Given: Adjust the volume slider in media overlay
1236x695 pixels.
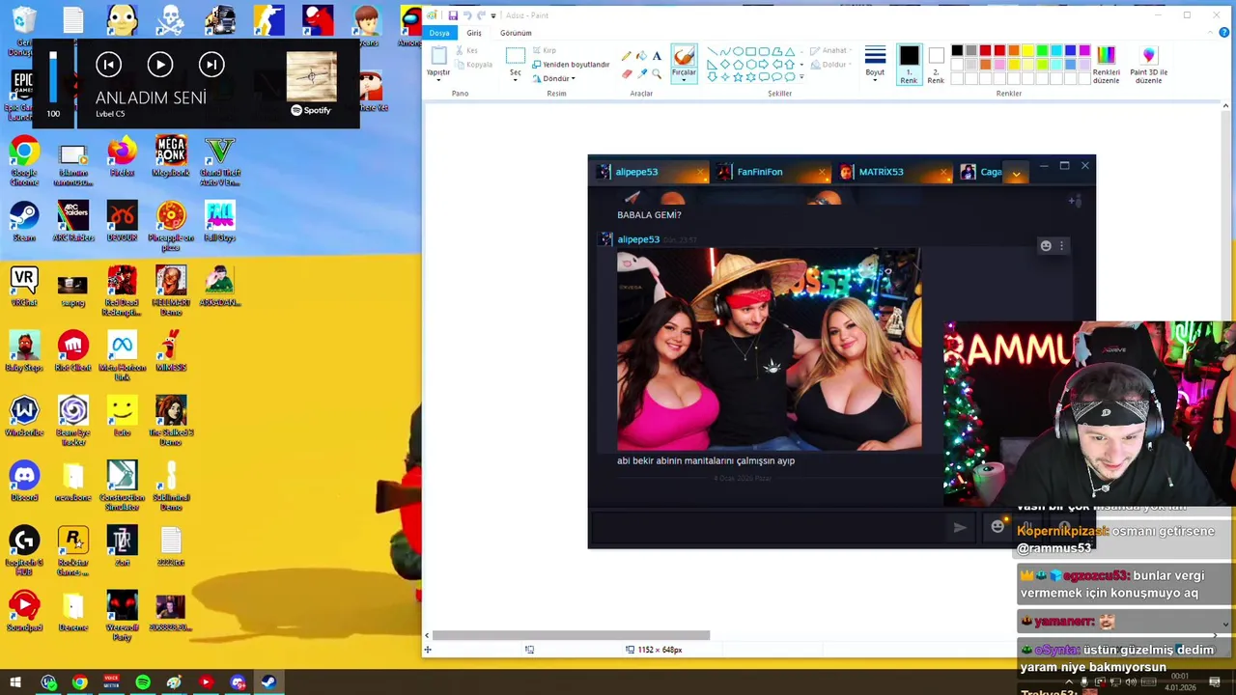Looking at the screenshot, I should click(53, 76).
